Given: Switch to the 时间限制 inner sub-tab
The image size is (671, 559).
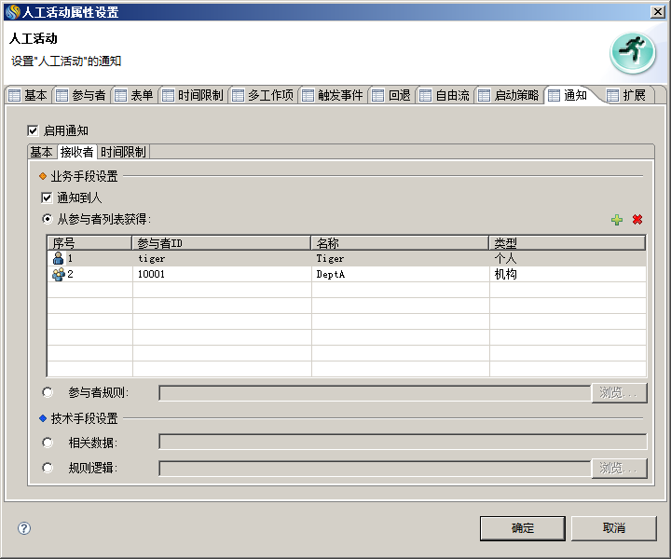Looking at the screenshot, I should coord(122,152).
